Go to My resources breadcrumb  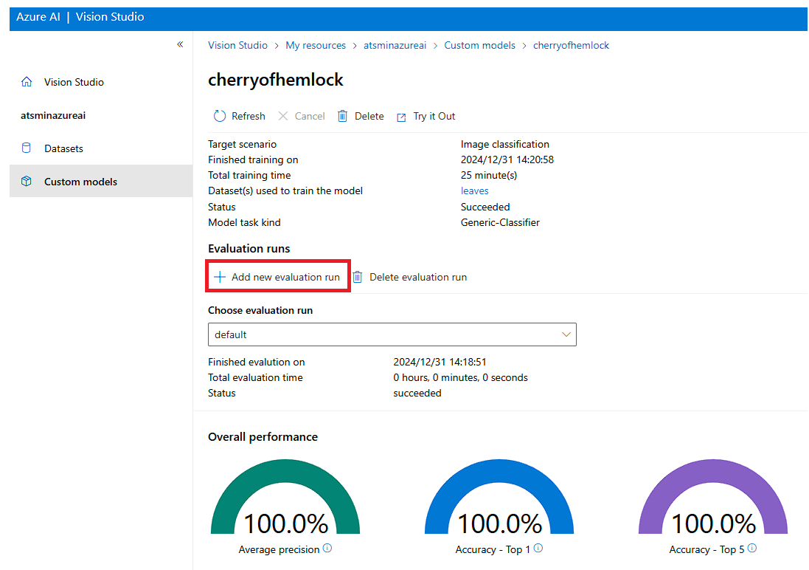(316, 45)
